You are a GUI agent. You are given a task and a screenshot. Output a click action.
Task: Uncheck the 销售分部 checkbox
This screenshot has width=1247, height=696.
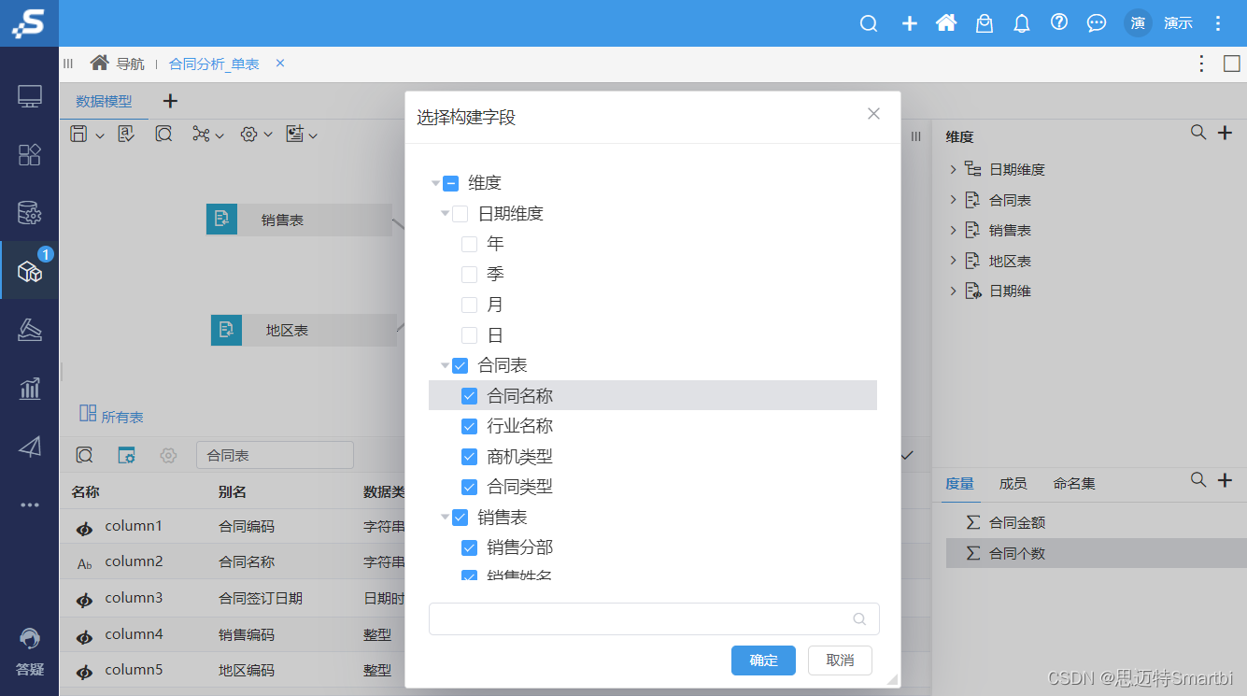coord(469,548)
